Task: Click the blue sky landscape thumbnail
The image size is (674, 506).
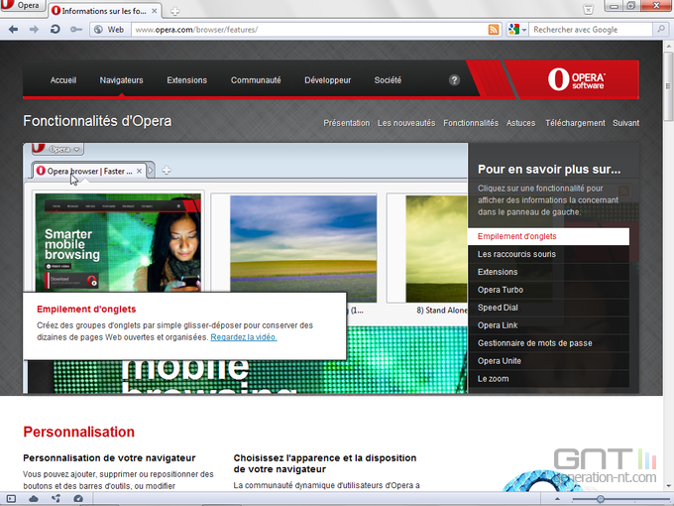Action: (303, 248)
